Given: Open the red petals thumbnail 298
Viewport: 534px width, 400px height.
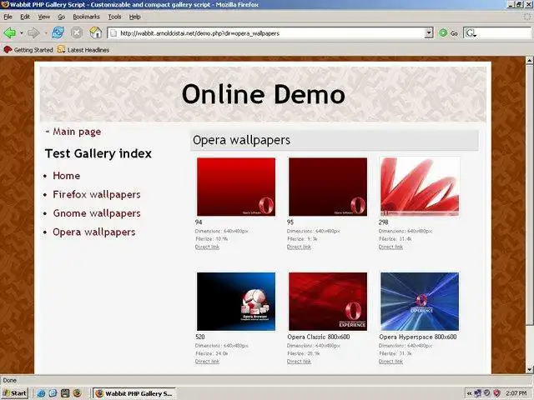Looking at the screenshot, I should [x=420, y=187].
